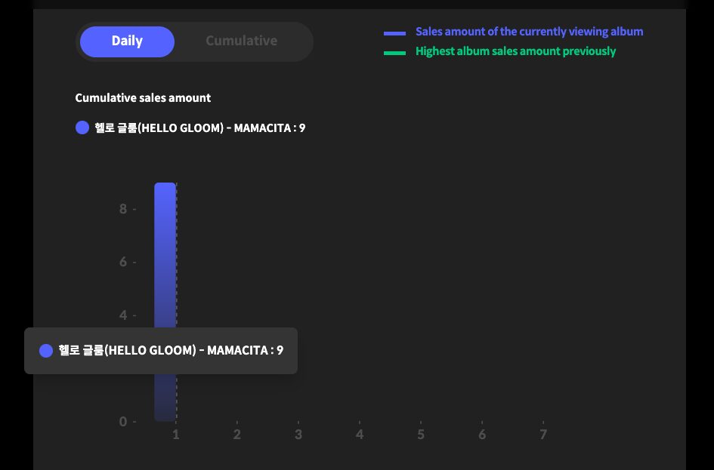
Task: Click 'Sales amount of the currently viewing album' text
Action: click(529, 32)
